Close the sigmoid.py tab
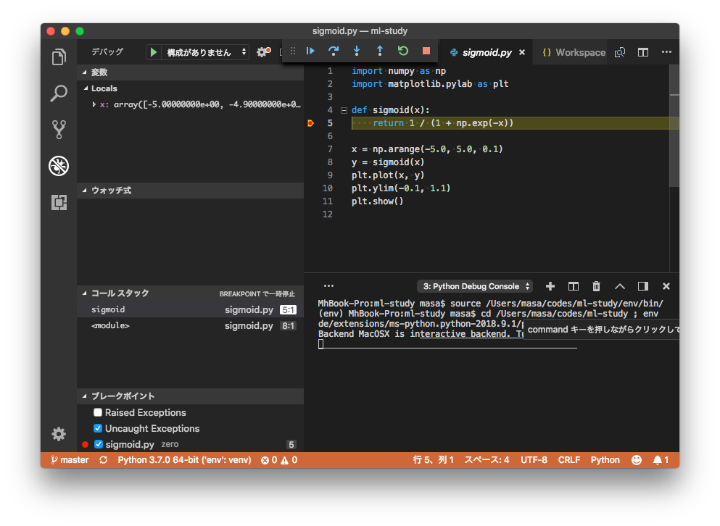 522,52
